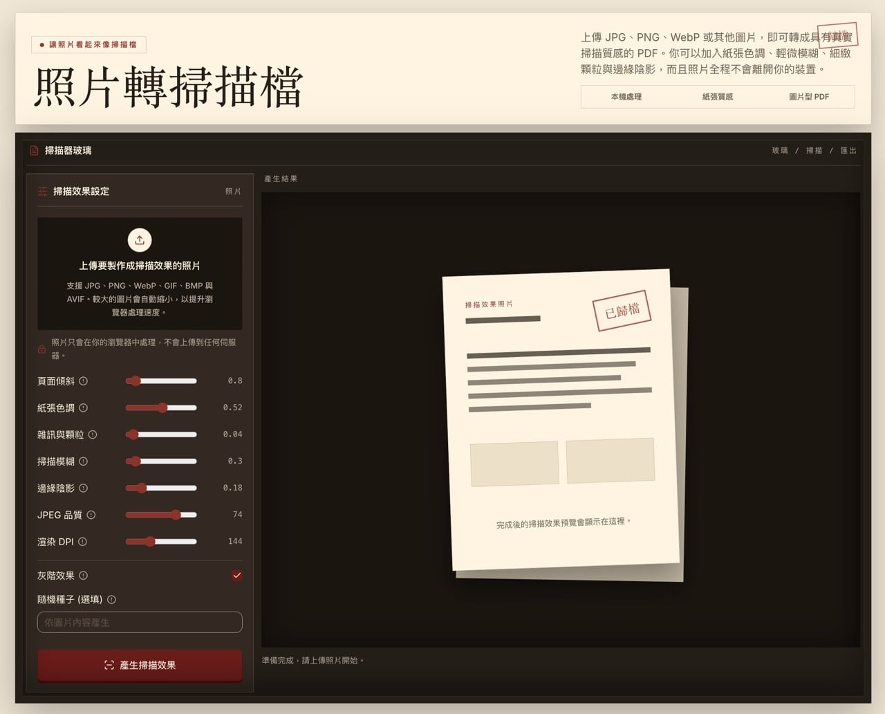Click the document icon beside 掃描器玻璃
The height and width of the screenshot is (714, 885).
pos(34,150)
